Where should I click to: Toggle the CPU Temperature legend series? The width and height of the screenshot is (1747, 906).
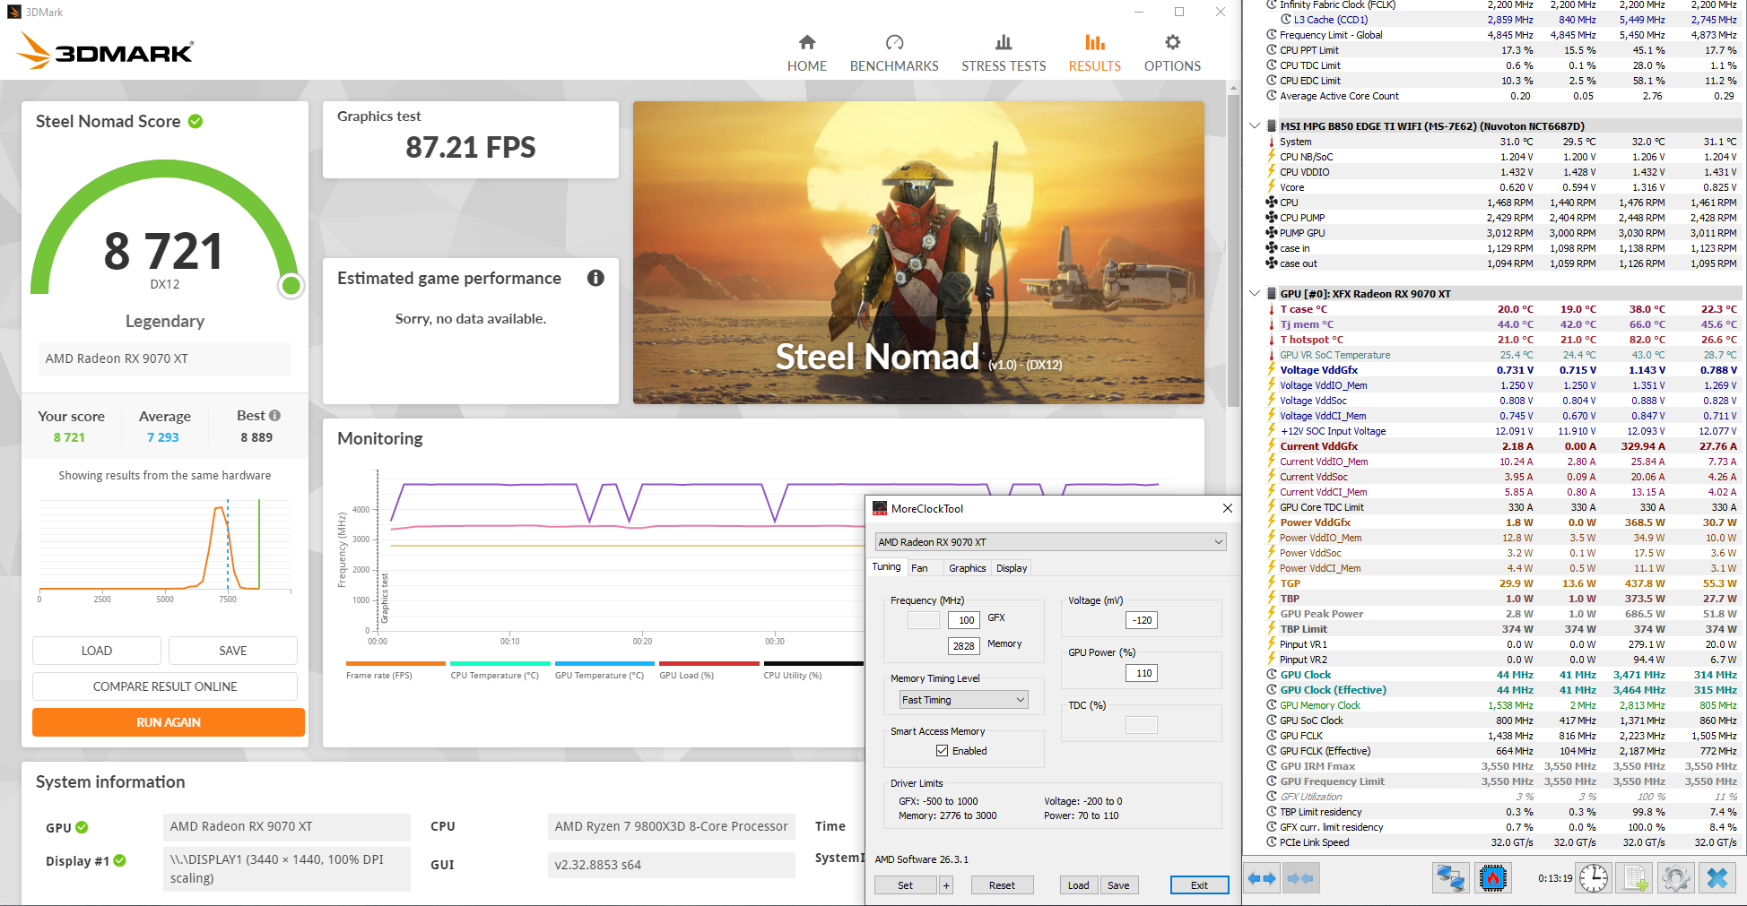pos(500,669)
